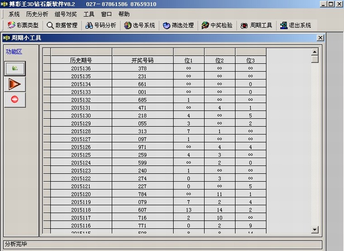
Task: Open 数据管理 data management
Action: click(x=62, y=25)
